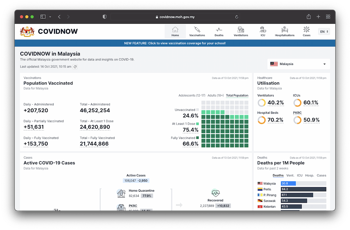Click the Cases virus icon
The height and width of the screenshot is (230, 350).
(307, 29)
